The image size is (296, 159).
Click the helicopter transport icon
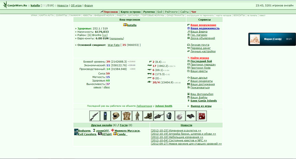(159, 116)
